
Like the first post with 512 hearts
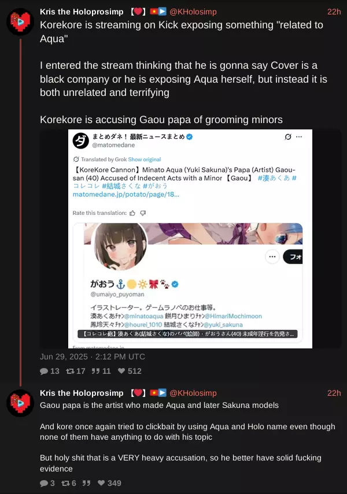tap(121, 371)
